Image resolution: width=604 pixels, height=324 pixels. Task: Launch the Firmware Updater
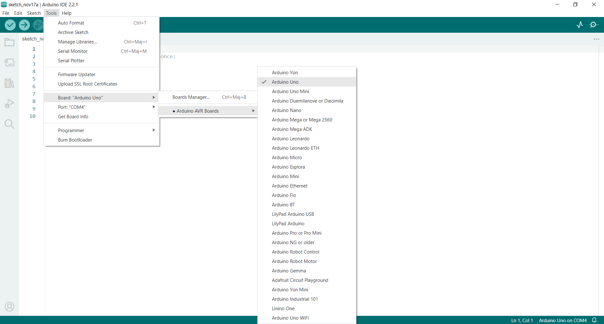click(102, 75)
